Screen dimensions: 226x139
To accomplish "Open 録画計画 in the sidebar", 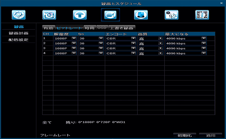I will point(19,33).
